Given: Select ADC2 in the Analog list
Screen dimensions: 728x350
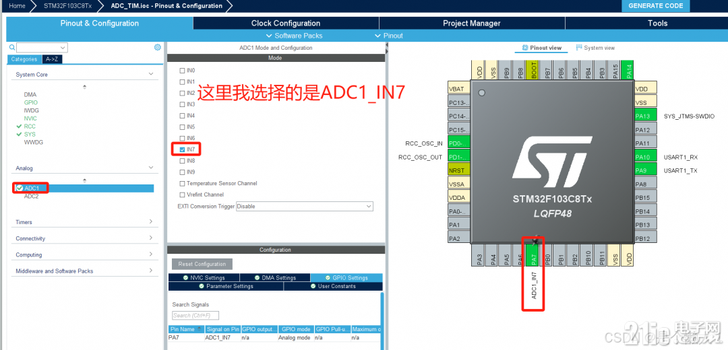Looking at the screenshot, I should pos(31,196).
